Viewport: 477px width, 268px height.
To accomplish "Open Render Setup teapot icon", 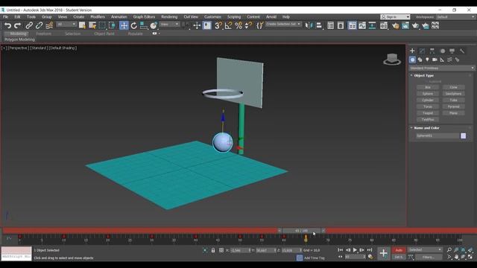I will click(396, 25).
